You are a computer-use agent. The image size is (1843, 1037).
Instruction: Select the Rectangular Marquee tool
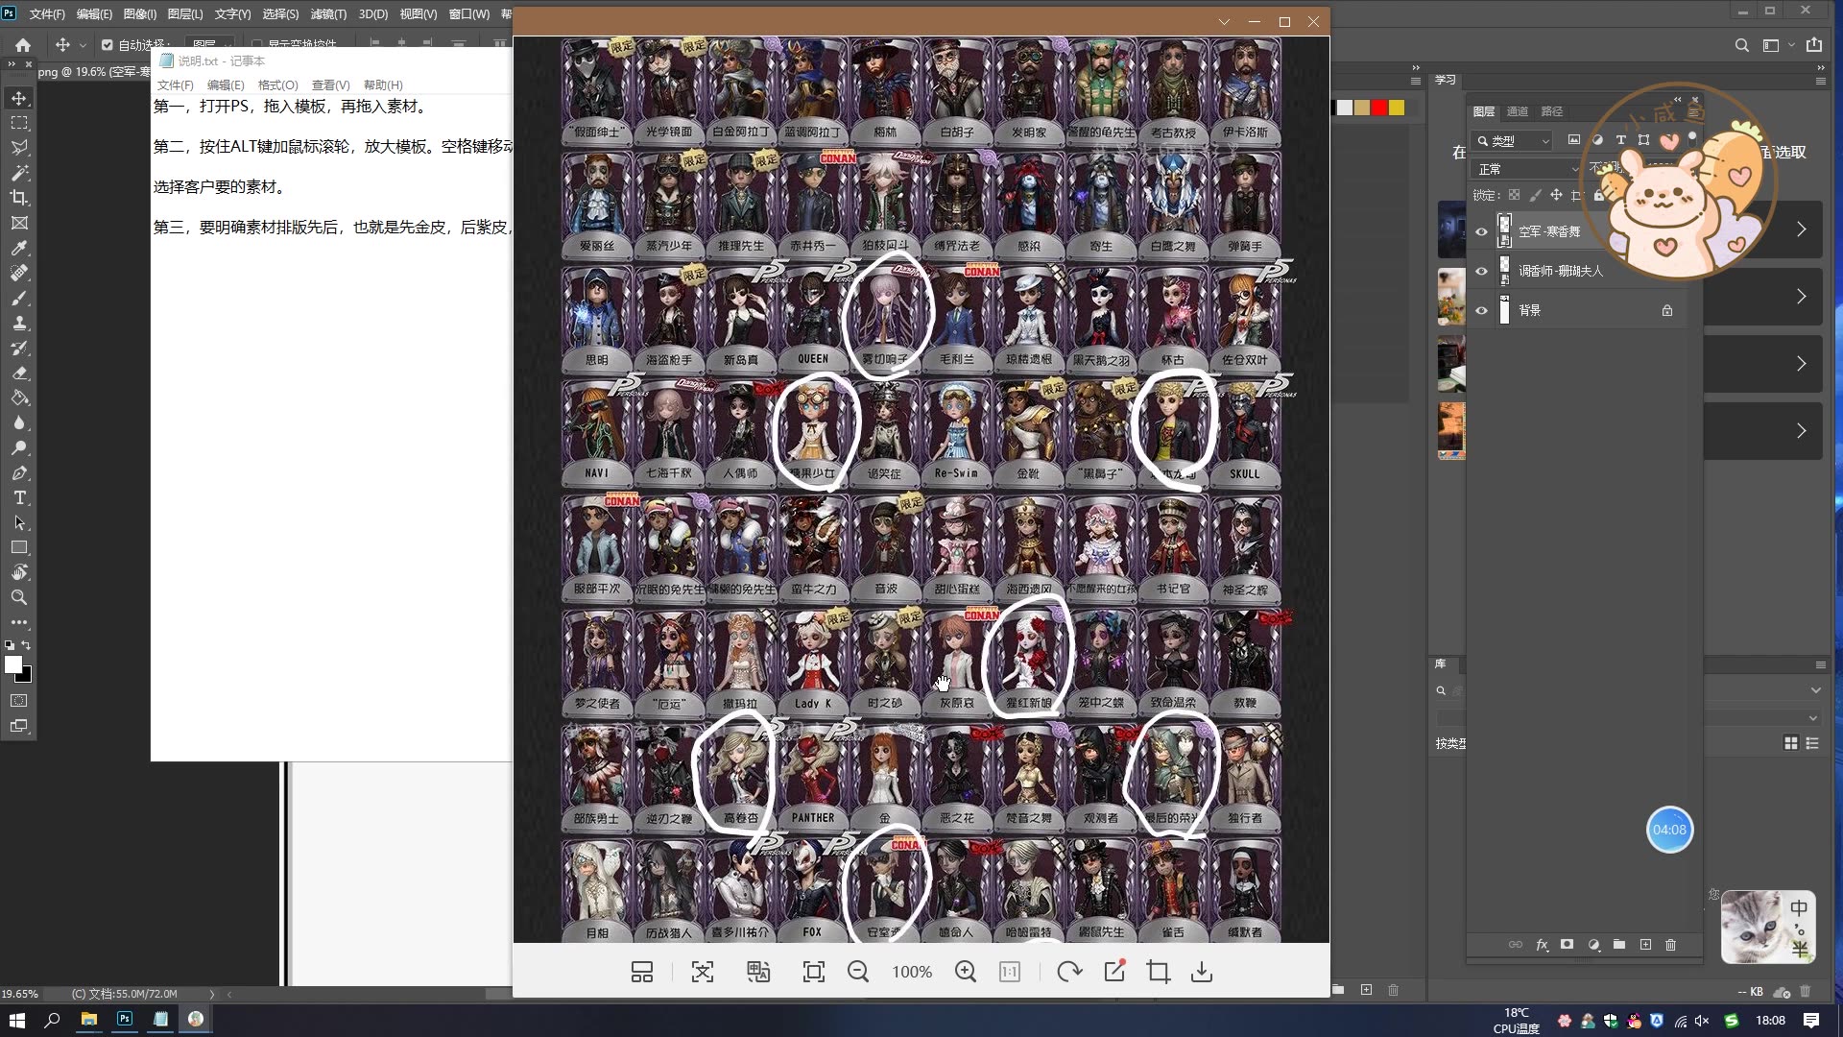click(19, 123)
